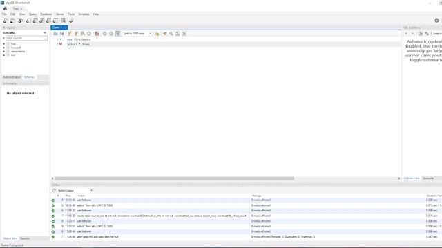The image size is (442, 248).
Task: Execute the whole script (lightning bolt)
Action: [x=70, y=34]
